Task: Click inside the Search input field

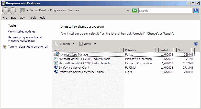Action: pos(165,11)
